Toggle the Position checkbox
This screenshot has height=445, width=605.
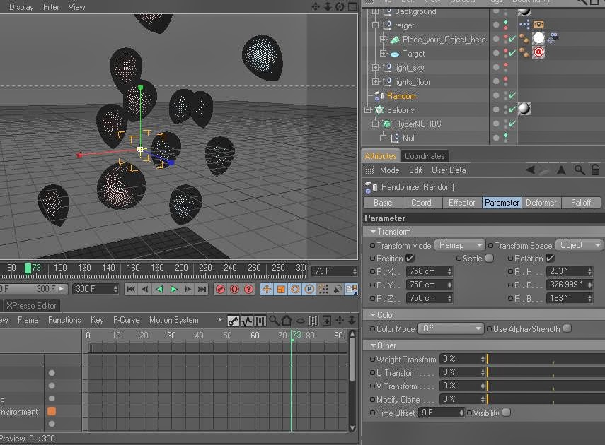coord(410,258)
